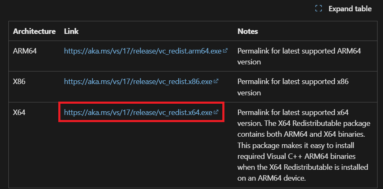The height and width of the screenshot is (189, 383).
Task: Open the vc_redist.arm64.exe download link
Action: tap(143, 51)
